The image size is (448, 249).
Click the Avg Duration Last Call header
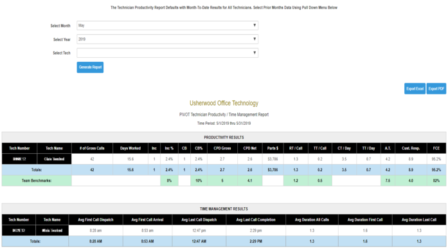(x=419, y=219)
